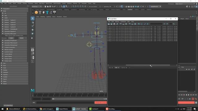The width and height of the screenshot is (198, 111).
Task: Click the time slider frame ruler
Action: point(69,95)
